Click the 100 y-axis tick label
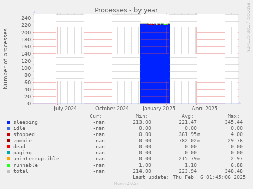Viewport: 253px width, 189px height. click(x=26, y=68)
